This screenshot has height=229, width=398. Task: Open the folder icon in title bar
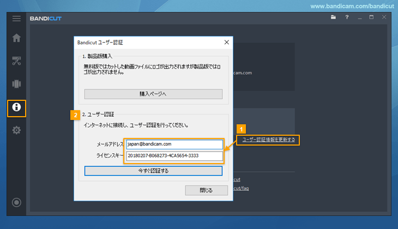pyautogui.click(x=333, y=17)
